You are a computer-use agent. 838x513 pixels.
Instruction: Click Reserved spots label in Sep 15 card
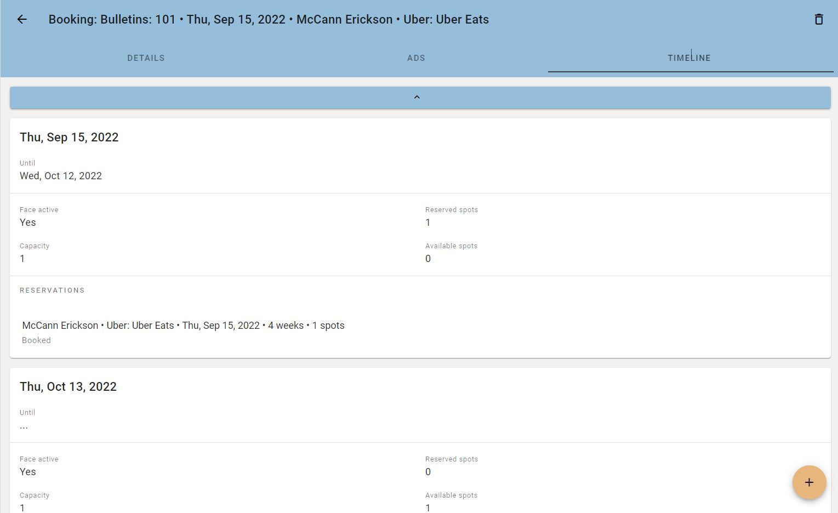coord(452,210)
